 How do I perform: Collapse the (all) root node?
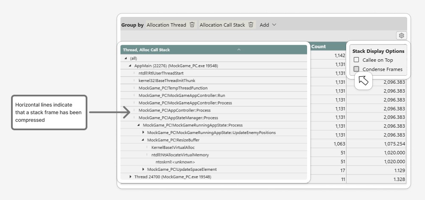tap(126, 58)
